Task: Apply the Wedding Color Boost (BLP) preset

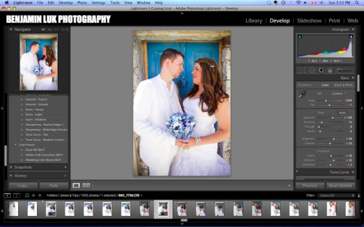Action: coord(43,160)
